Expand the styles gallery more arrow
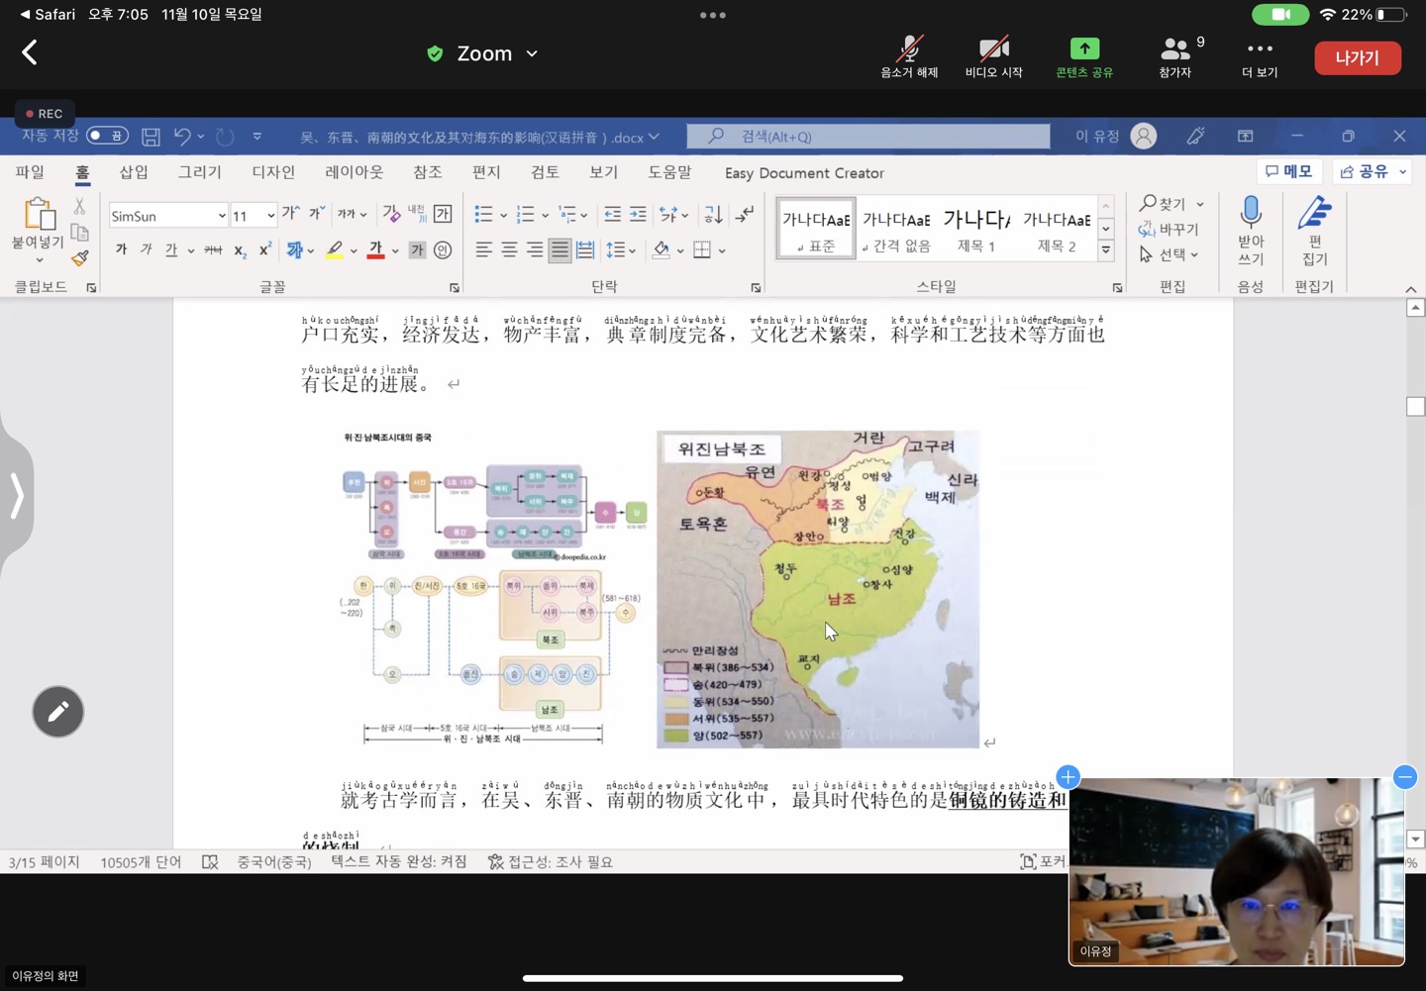This screenshot has height=991, width=1426. click(1106, 250)
